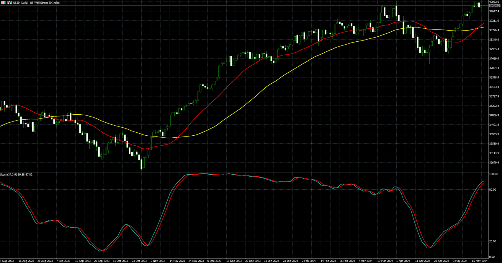Click the 1 Apr 2024 date label
502x263 pixels.
click(403, 261)
